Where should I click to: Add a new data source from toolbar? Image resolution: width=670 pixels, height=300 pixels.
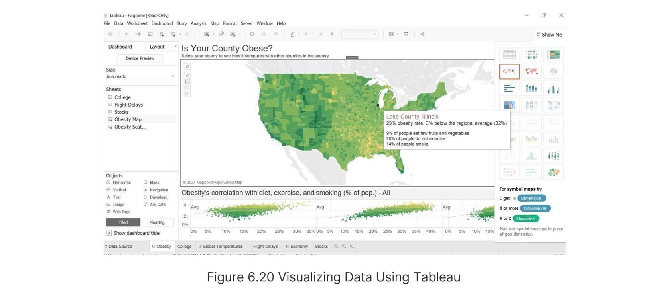pos(162,34)
